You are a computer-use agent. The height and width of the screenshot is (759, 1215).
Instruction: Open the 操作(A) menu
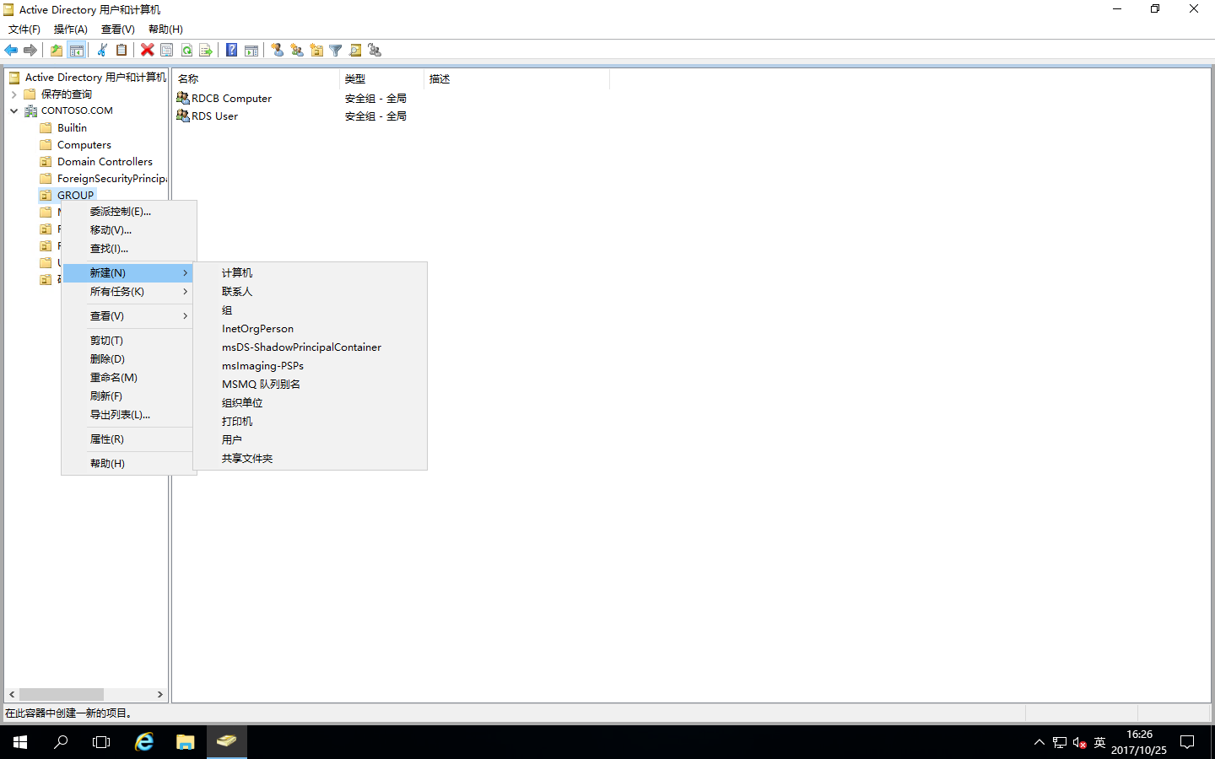[x=71, y=30]
